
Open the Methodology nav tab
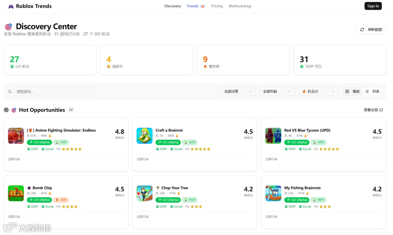[x=240, y=6]
